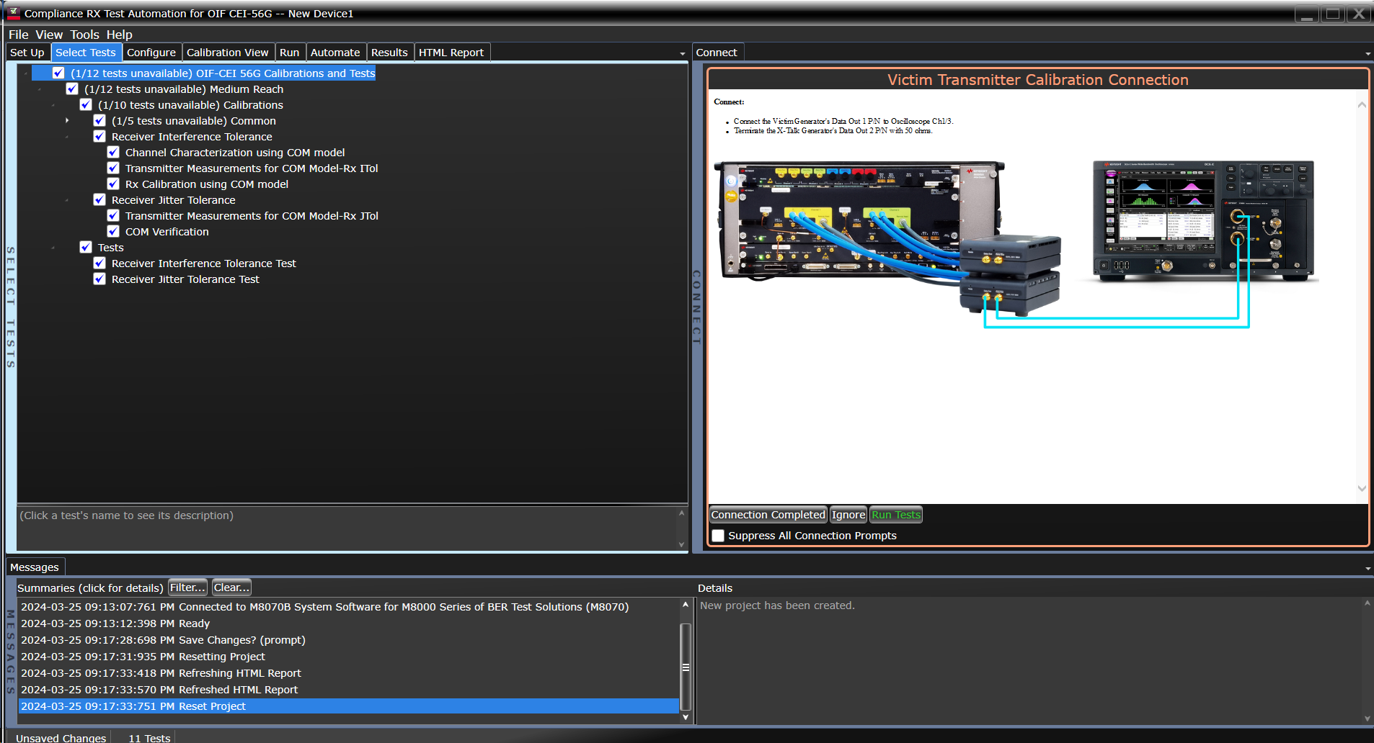1374x743 pixels.
Task: Uncheck the Receiver Jitter Tolerance Test
Action: [x=99, y=279]
